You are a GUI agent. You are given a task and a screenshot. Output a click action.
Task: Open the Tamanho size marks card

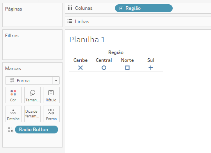[32, 95]
